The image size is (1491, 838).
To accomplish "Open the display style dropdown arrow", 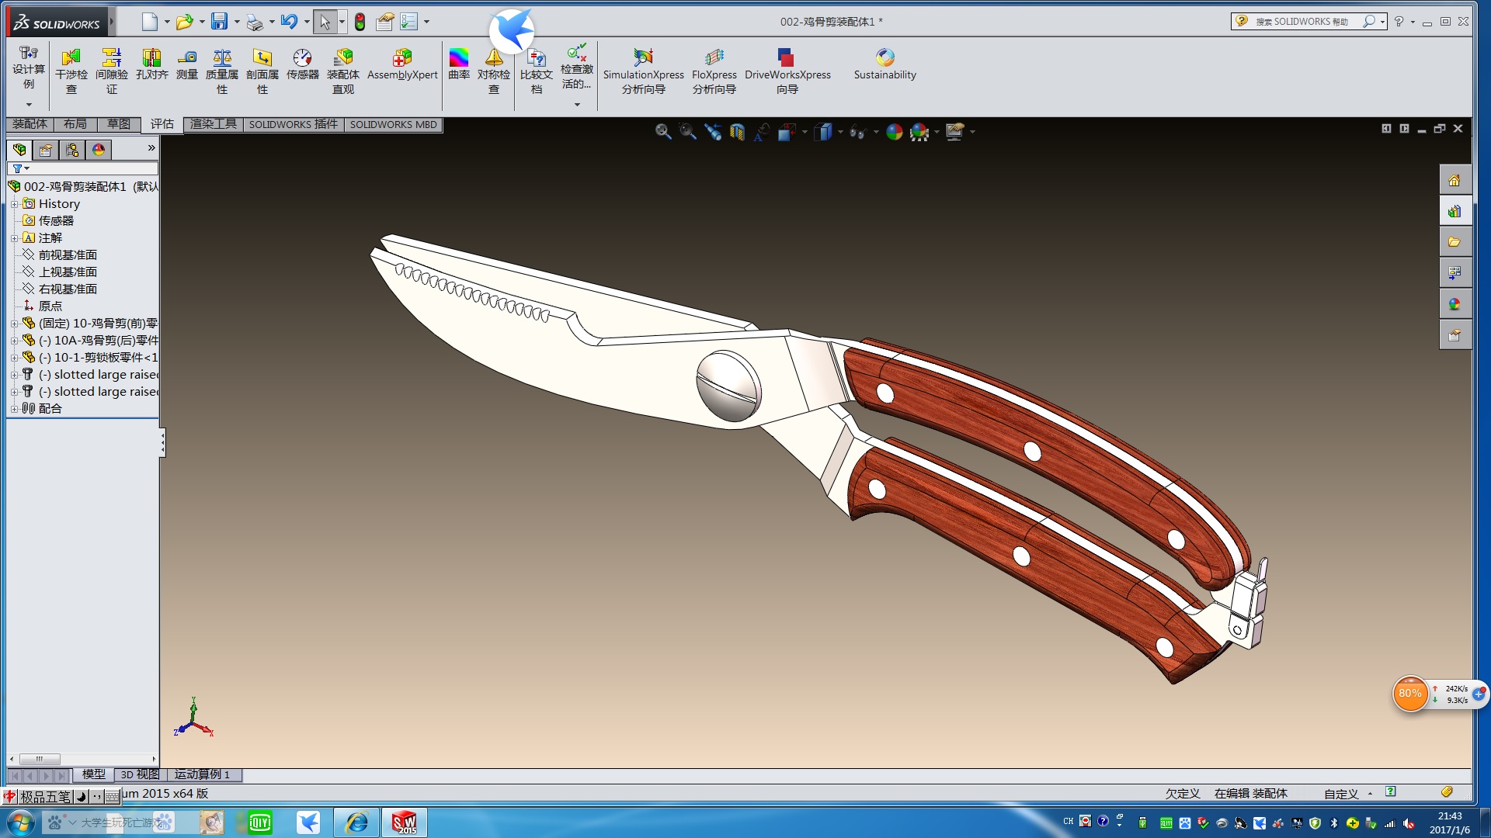I will 840,132.
